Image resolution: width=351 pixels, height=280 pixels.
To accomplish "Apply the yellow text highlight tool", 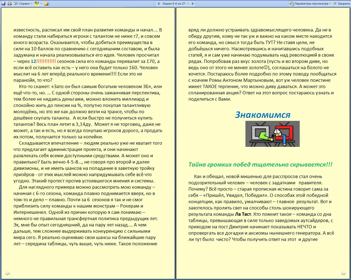I will click(37, 4).
